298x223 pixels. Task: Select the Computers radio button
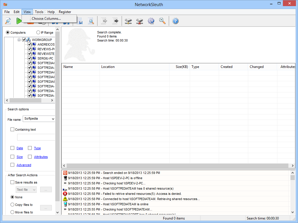point(8,33)
